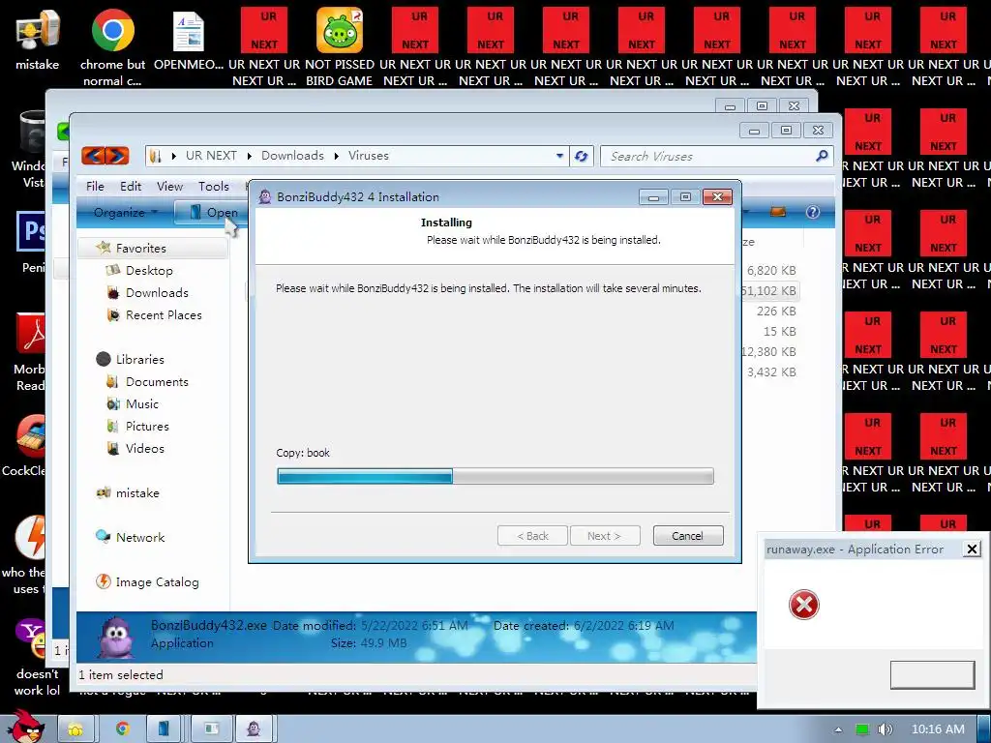Click the greyed-out < Back button

(x=532, y=536)
